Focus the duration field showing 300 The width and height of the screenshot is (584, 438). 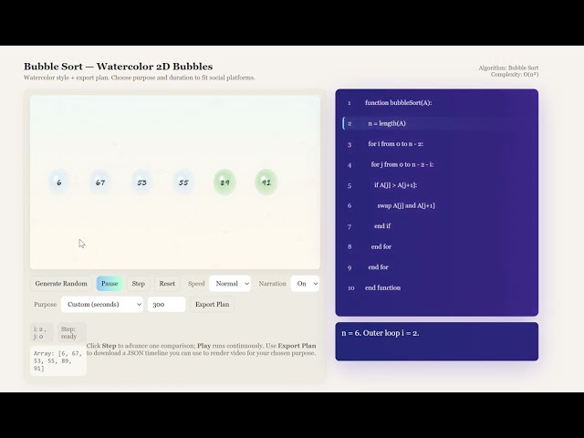pyautogui.click(x=166, y=304)
